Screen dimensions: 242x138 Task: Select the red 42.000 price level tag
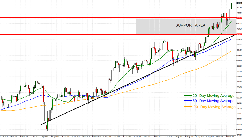coord(239,18)
